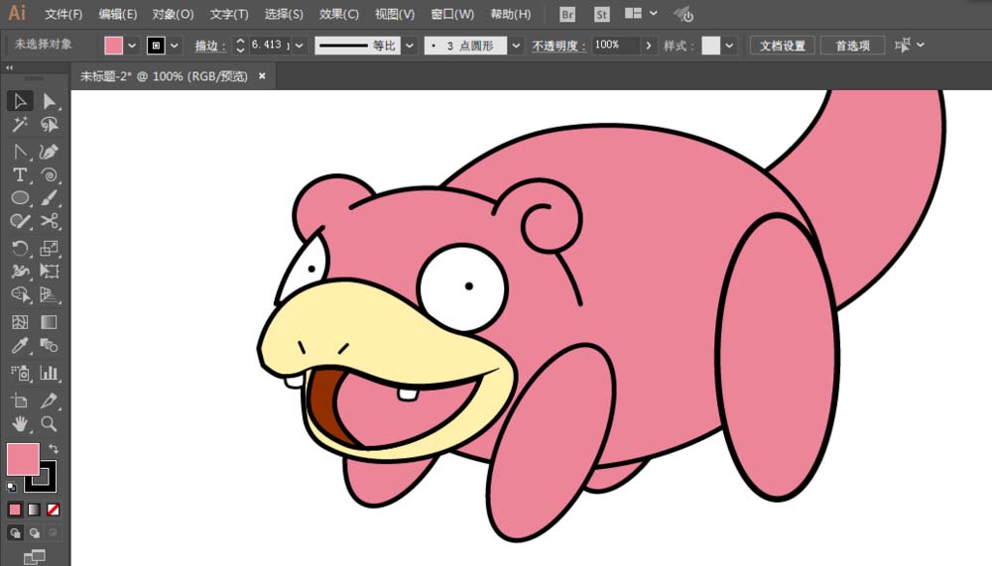This screenshot has height=566, width=992.
Task: Swap fill and stroke colors
Action: tap(54, 448)
